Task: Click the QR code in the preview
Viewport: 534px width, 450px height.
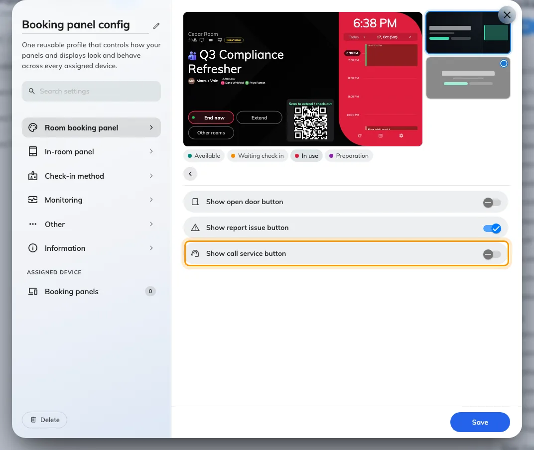Action: (310, 123)
